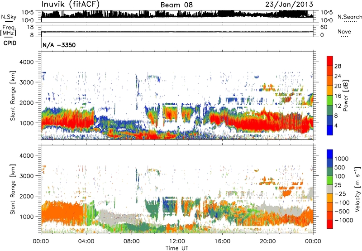Click the date '23/Jan/2013'
This screenshot has width=362, height=251.
click(x=289, y=5)
